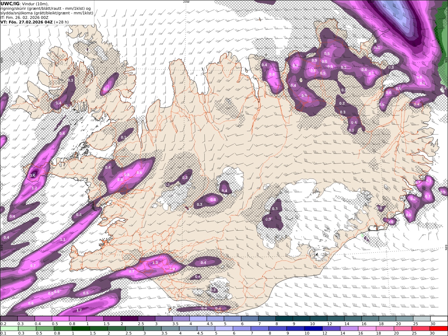Click the darkest purple swatch labeled 2 in the upper scale
Viewport: 448px width, 336px height.
click(x=129, y=319)
